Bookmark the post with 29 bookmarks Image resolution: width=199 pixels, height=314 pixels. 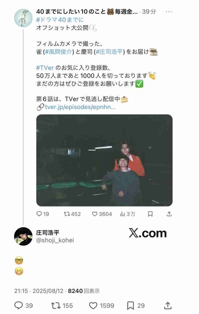point(136,306)
